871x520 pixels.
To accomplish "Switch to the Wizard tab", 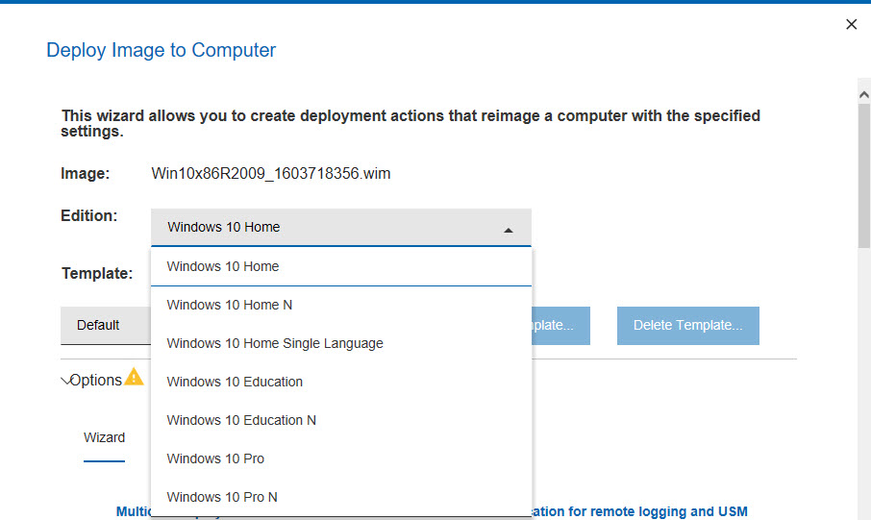I will (104, 438).
